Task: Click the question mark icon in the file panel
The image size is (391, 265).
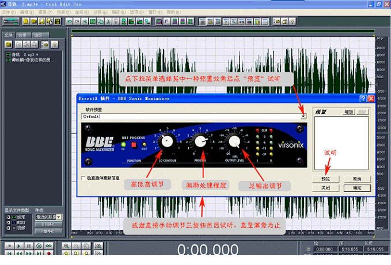Action: coord(54,44)
